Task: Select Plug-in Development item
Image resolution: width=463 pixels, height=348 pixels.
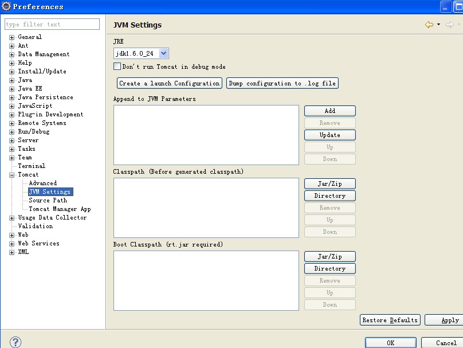Action: [x=50, y=114]
